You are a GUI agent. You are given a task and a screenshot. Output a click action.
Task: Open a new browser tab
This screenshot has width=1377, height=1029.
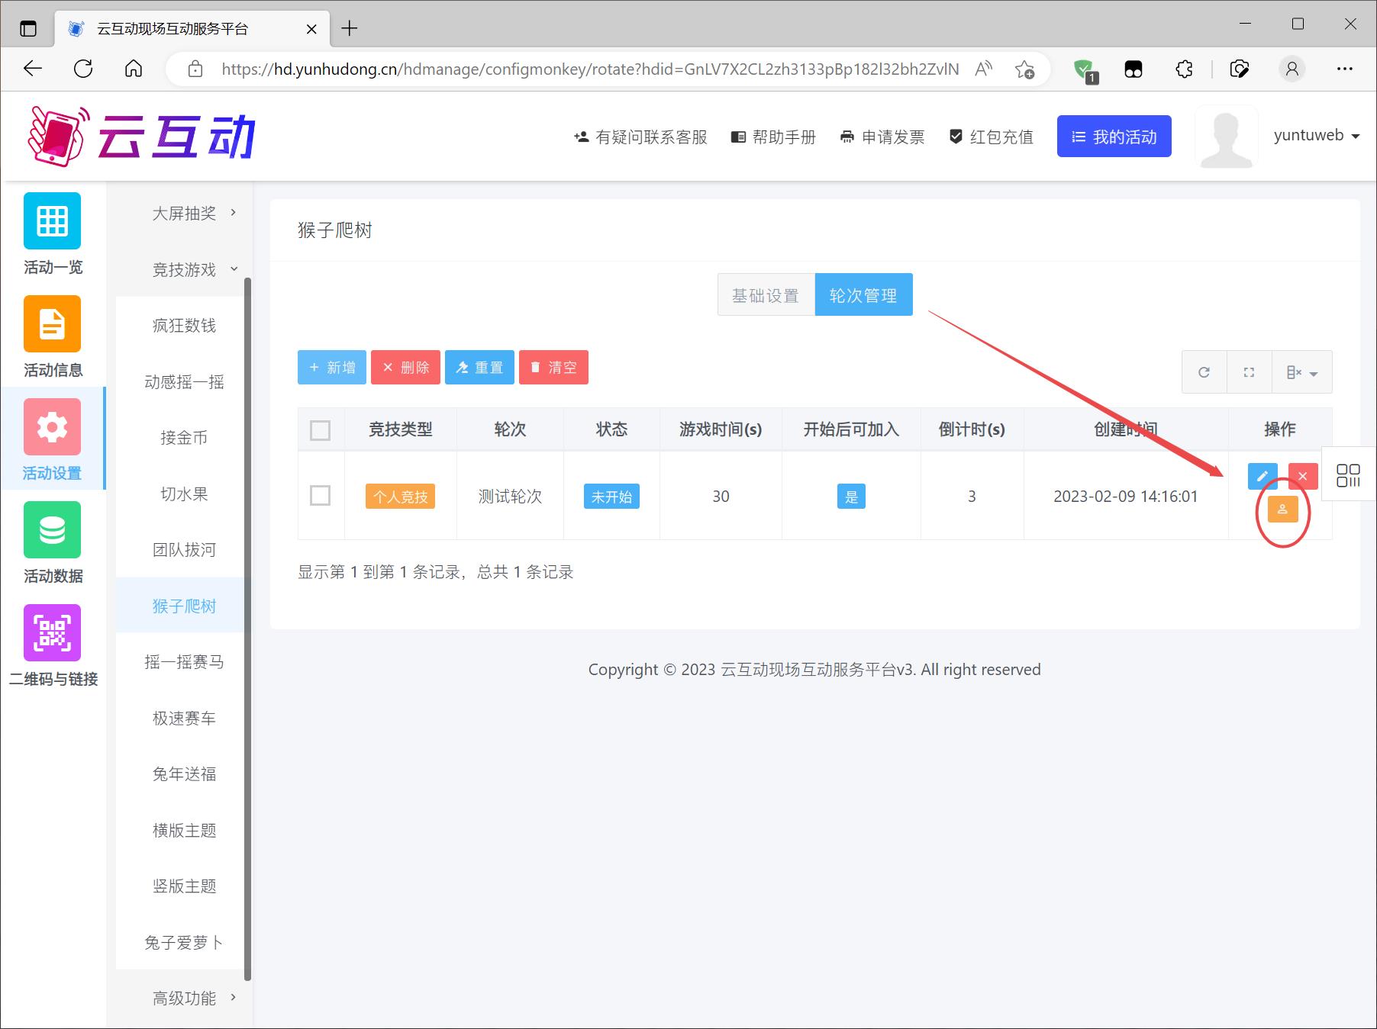[350, 28]
